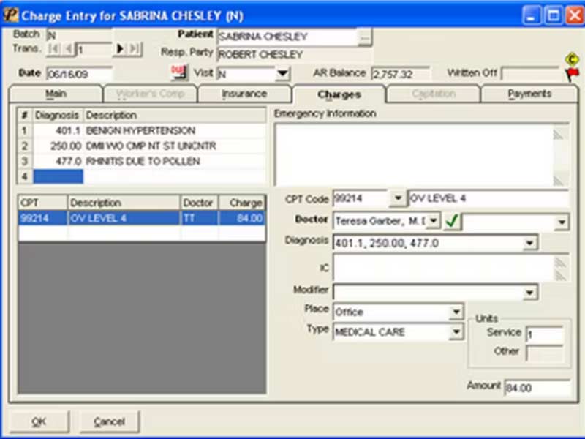The width and height of the screenshot is (585, 439).
Task: Click the Cancel button
Action: pyautogui.click(x=109, y=422)
